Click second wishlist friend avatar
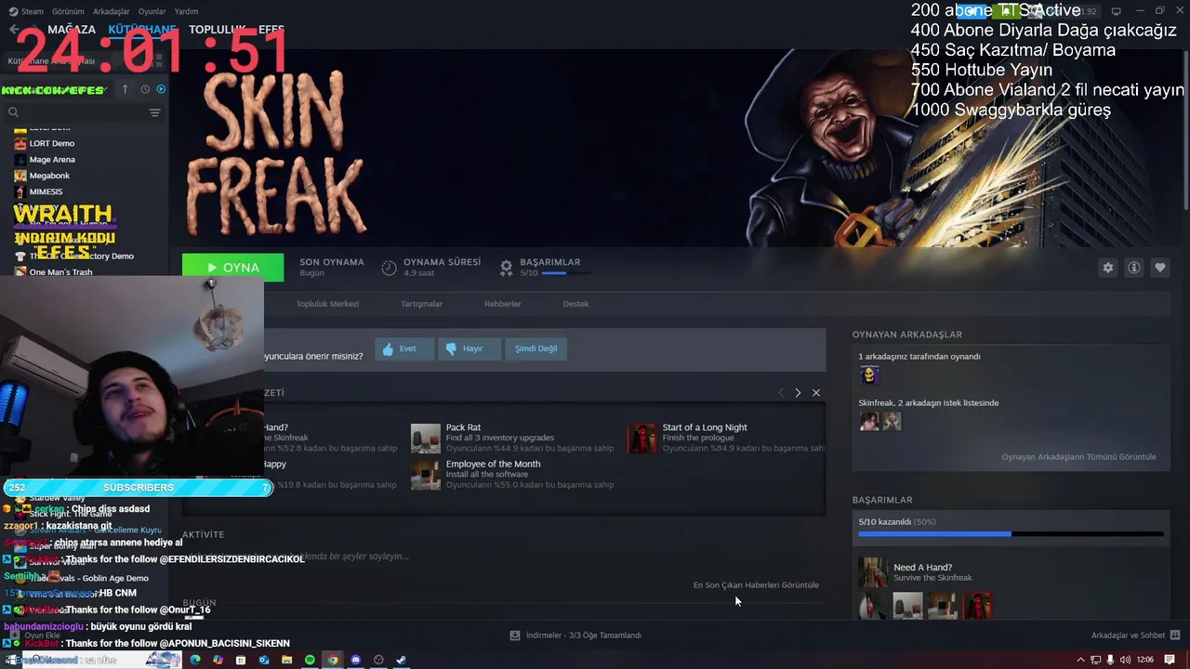This screenshot has height=669, width=1190. [892, 422]
